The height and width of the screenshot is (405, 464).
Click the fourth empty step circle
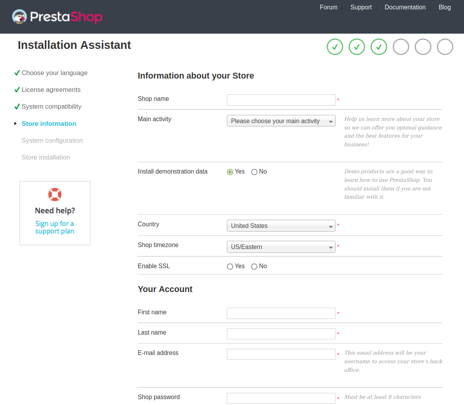(x=401, y=47)
